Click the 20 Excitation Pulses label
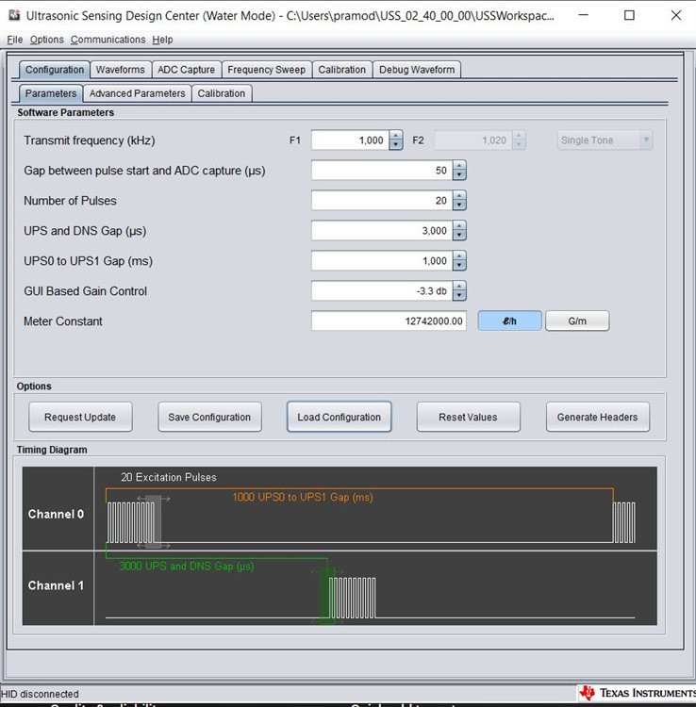The width and height of the screenshot is (696, 707). 168,477
